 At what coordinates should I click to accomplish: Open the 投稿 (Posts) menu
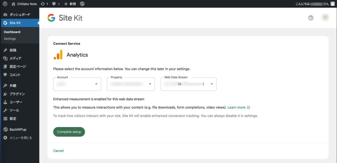coord(13,50)
